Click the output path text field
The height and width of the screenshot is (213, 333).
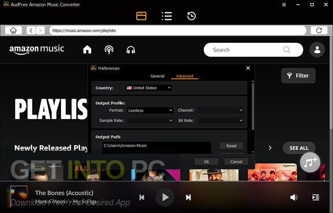(x=157, y=148)
